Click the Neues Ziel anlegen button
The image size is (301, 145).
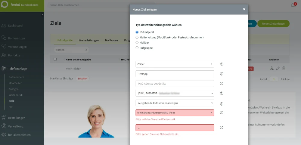tap(273, 23)
